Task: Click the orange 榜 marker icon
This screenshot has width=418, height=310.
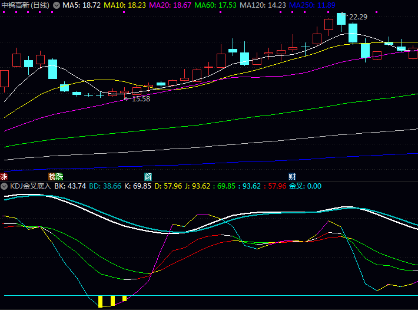Action: click(52, 176)
